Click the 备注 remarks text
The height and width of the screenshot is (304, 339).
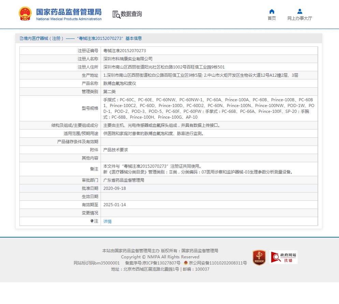tap(198, 169)
